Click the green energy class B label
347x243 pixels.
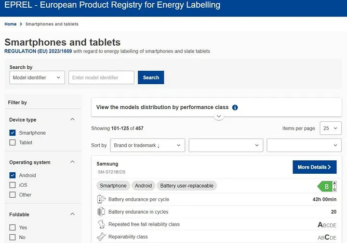(326, 186)
